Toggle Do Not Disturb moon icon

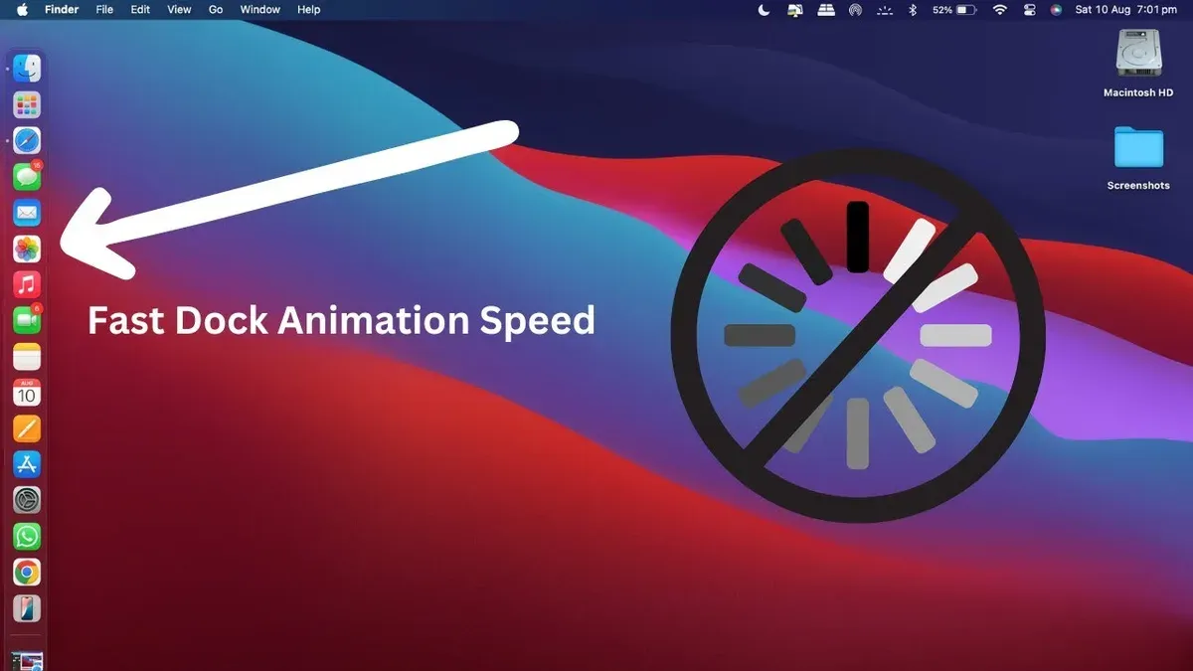click(x=764, y=9)
